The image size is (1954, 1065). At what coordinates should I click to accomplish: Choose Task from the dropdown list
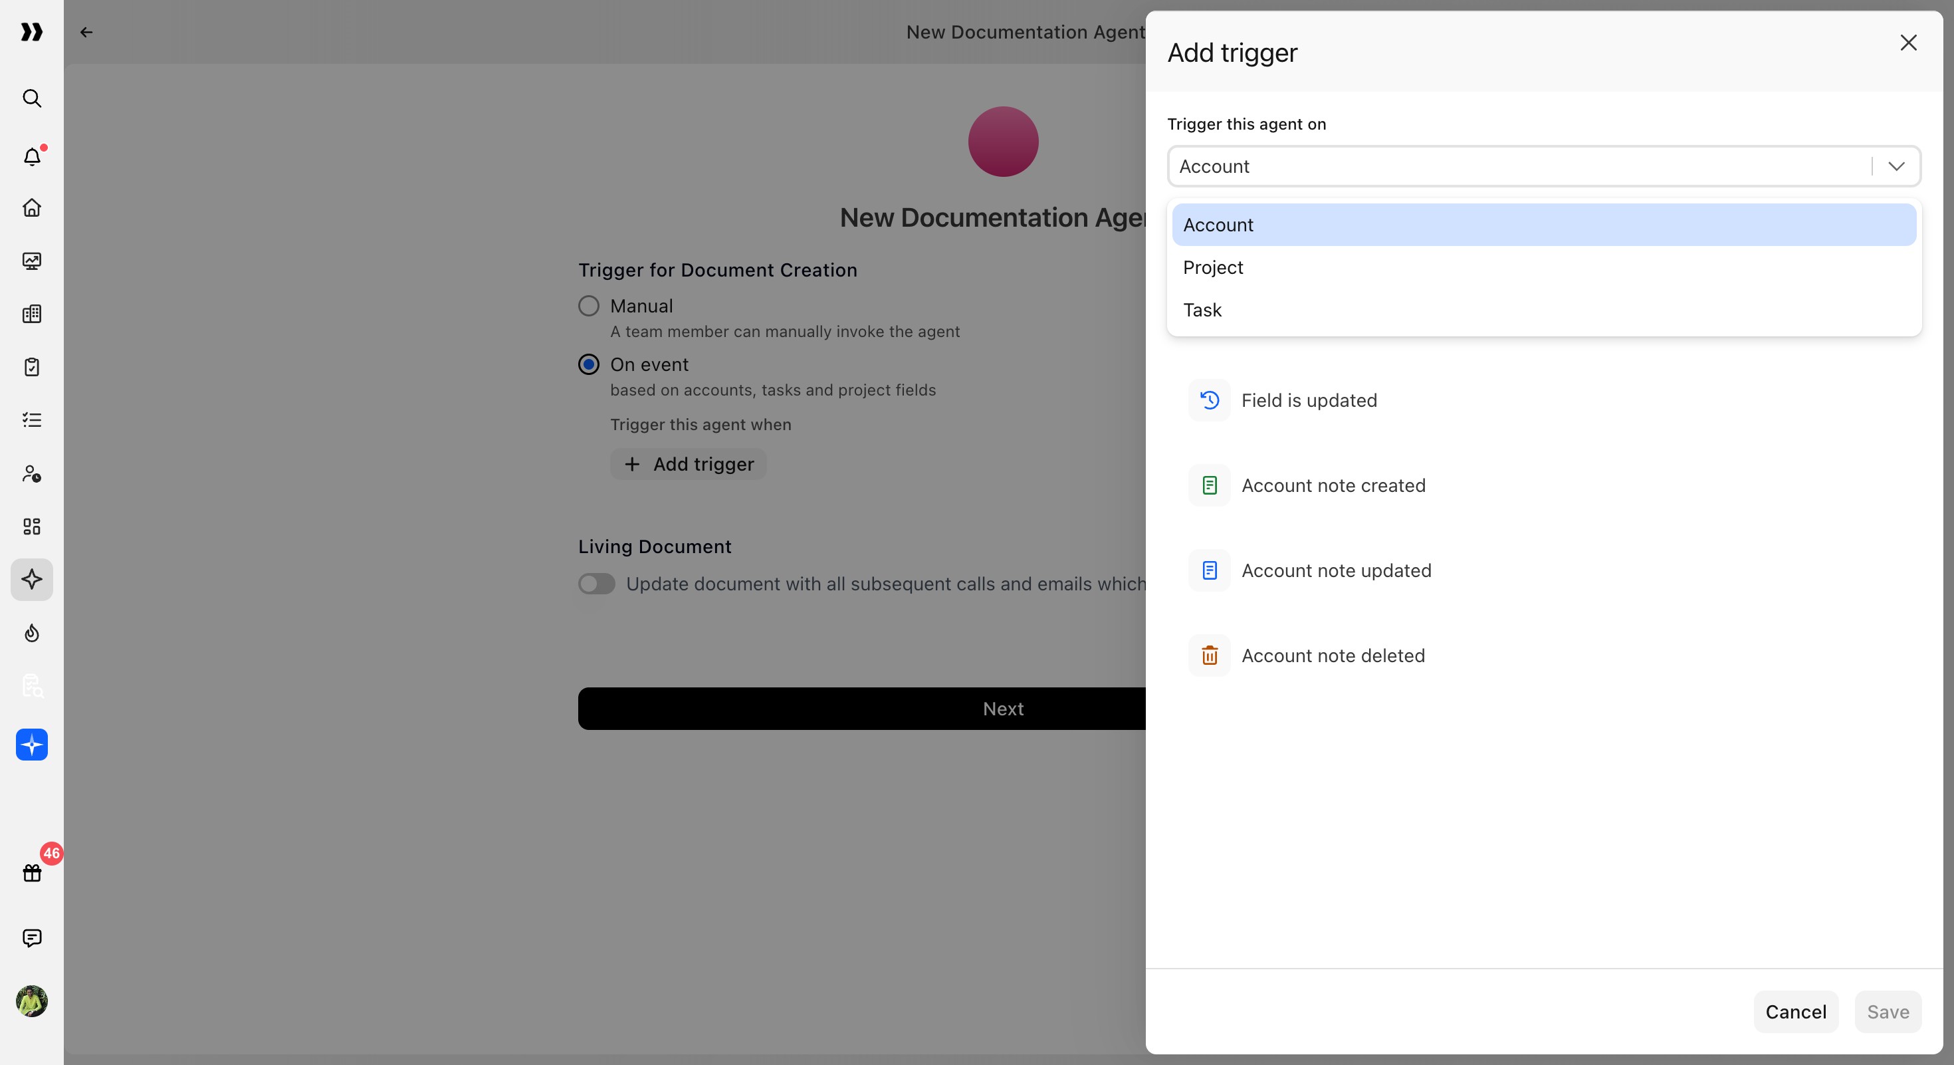pyautogui.click(x=1544, y=310)
